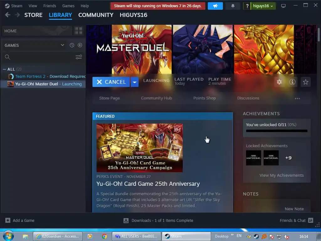Go to the COMMUNITY tab
The width and height of the screenshot is (321, 241).
coord(96,15)
